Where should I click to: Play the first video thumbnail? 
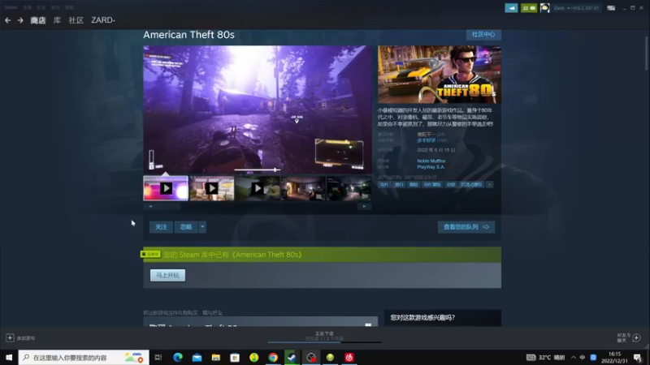(166, 188)
